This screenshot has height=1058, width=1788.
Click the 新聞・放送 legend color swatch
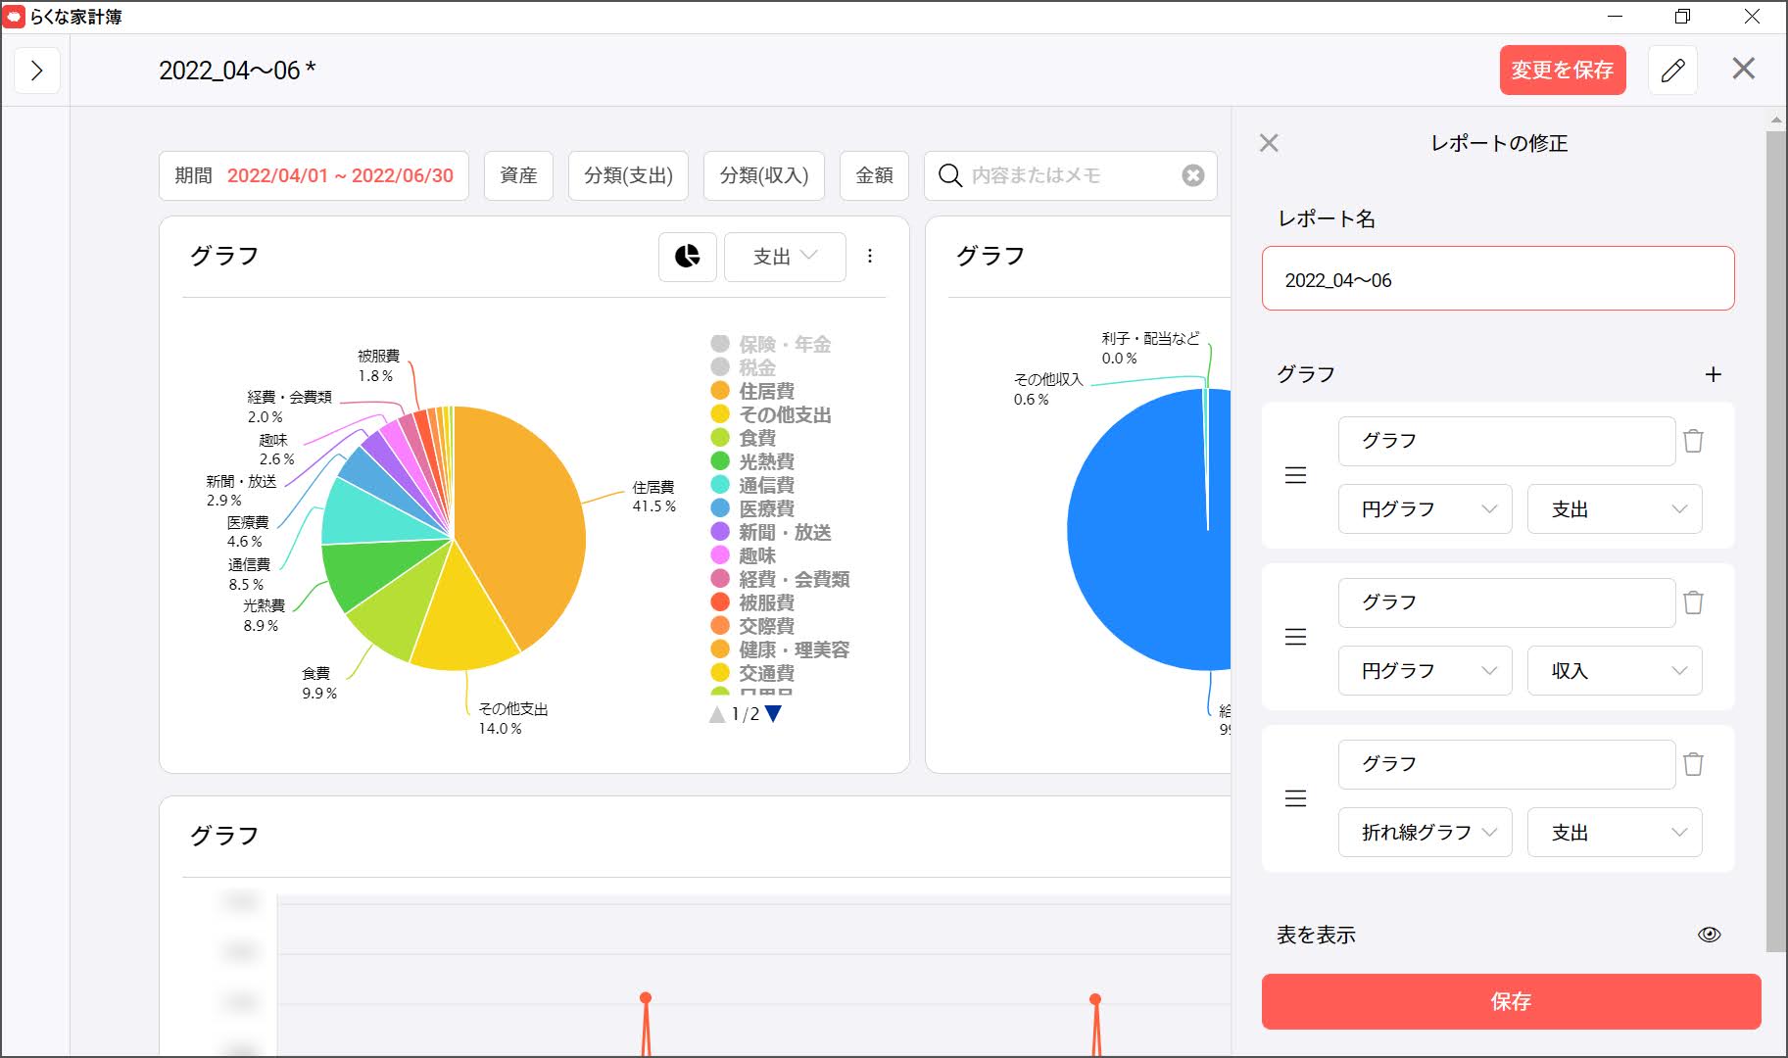click(x=720, y=532)
